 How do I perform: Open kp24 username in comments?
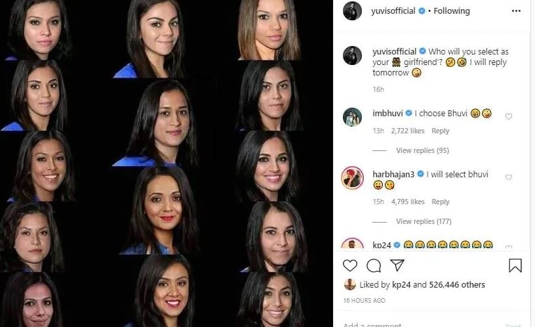(x=382, y=245)
